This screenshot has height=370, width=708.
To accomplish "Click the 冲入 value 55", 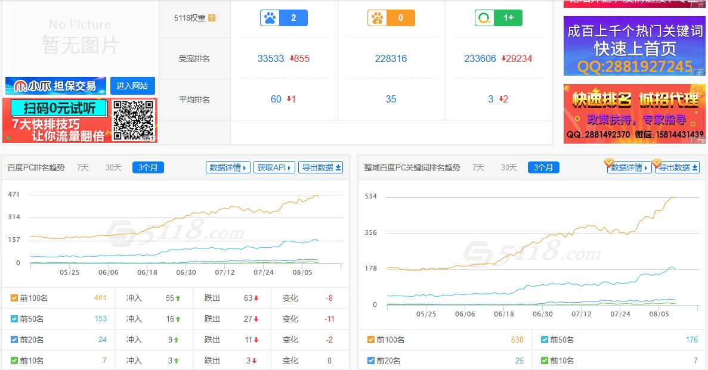I will click(170, 298).
